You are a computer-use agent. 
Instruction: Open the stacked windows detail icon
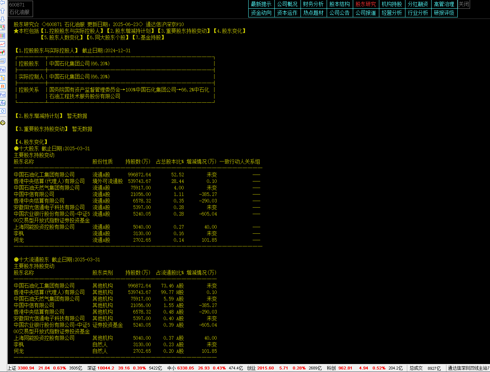click(3, 61)
